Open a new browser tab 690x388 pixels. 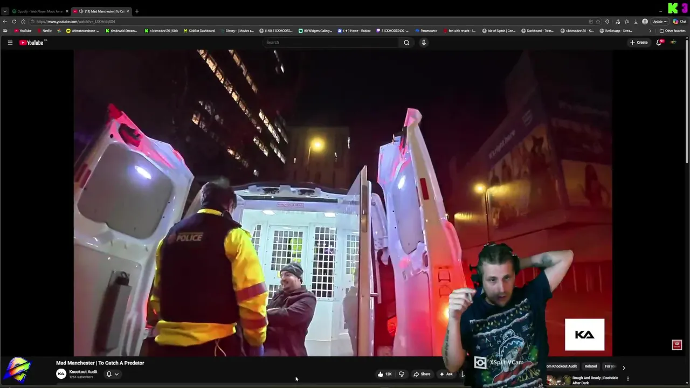[137, 11]
